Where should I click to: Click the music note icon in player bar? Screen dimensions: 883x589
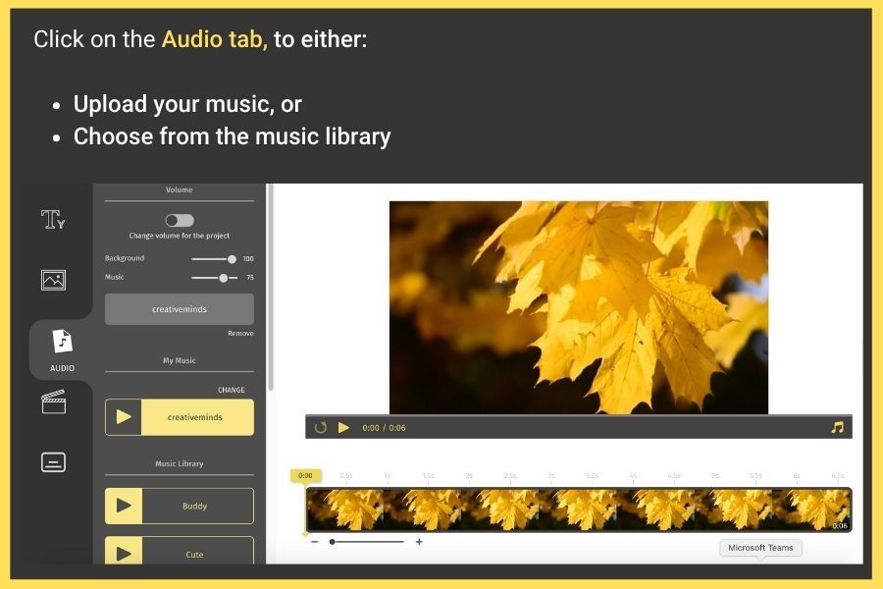click(838, 427)
